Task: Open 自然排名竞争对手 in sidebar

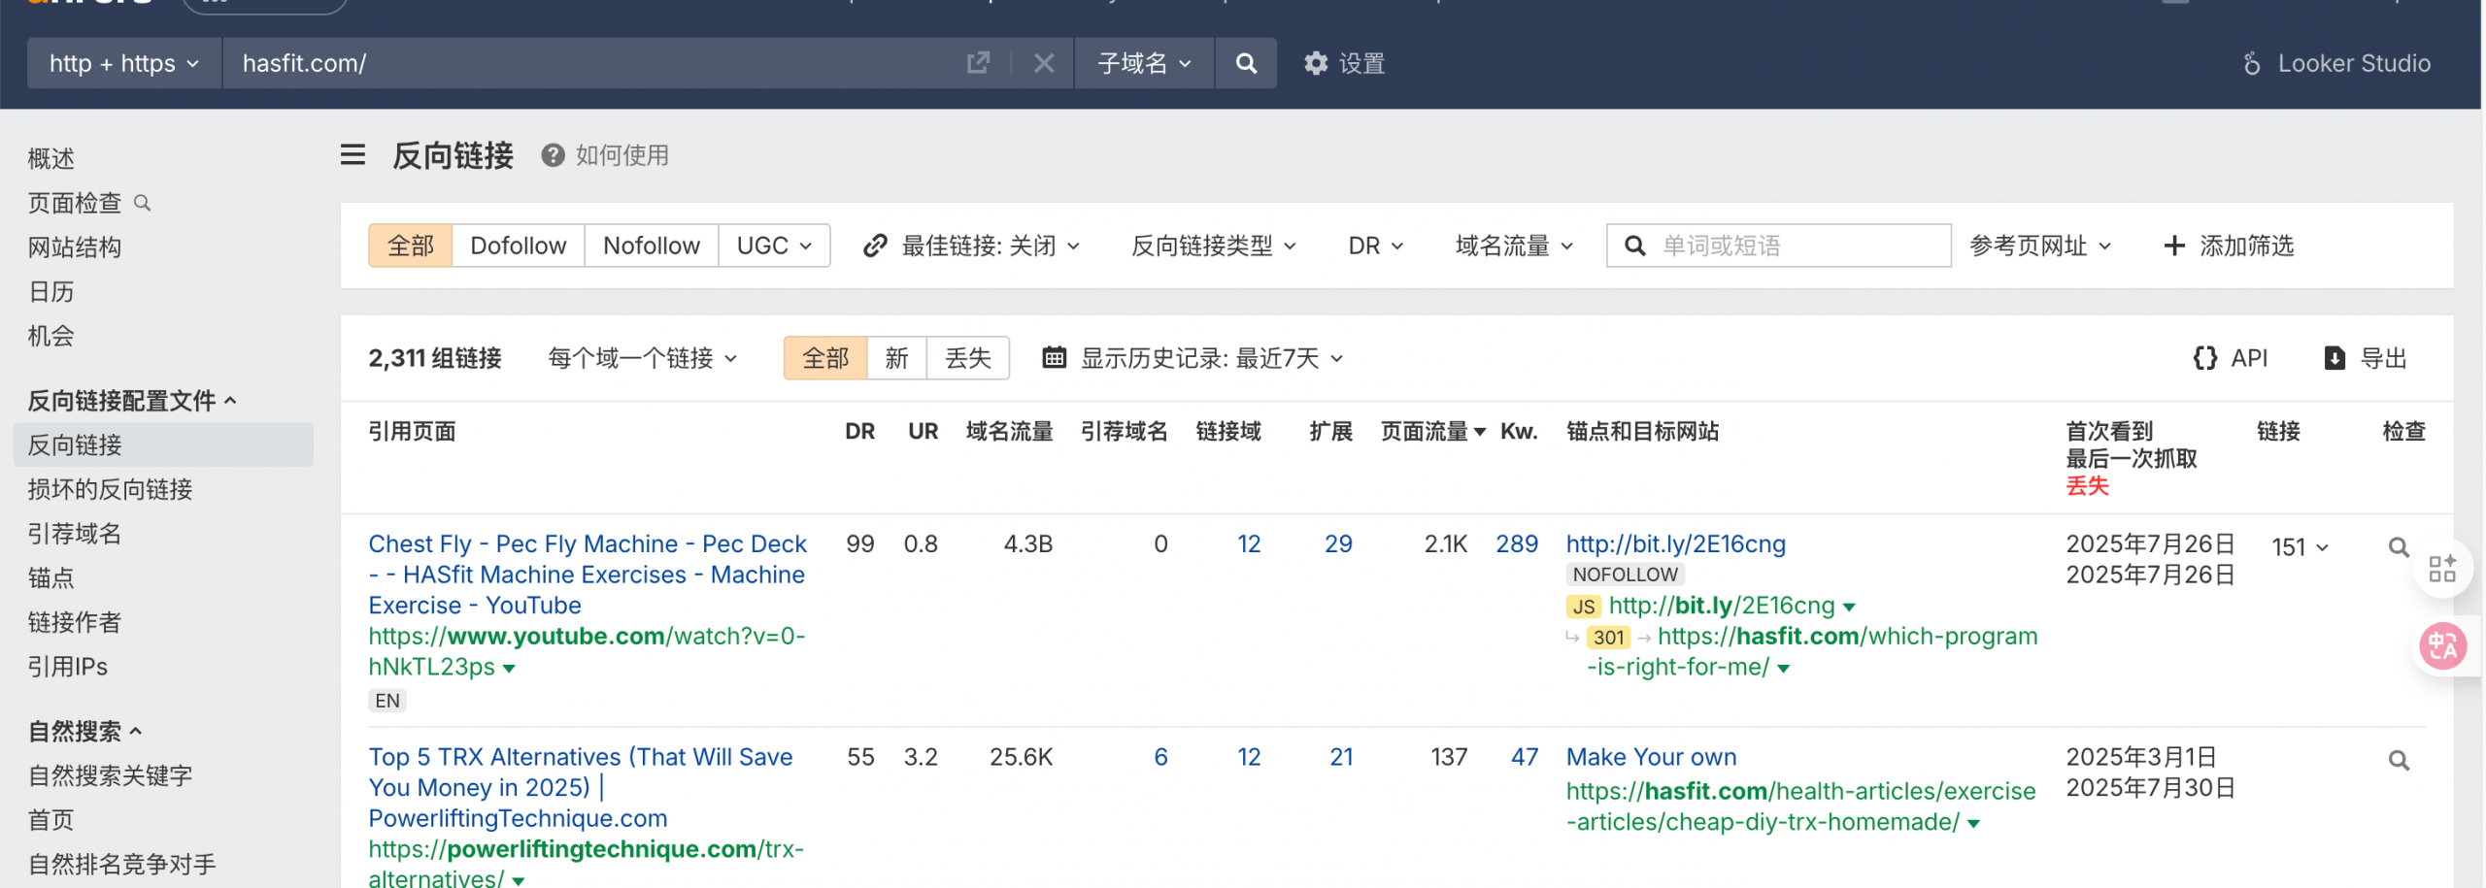Action: tap(121, 864)
